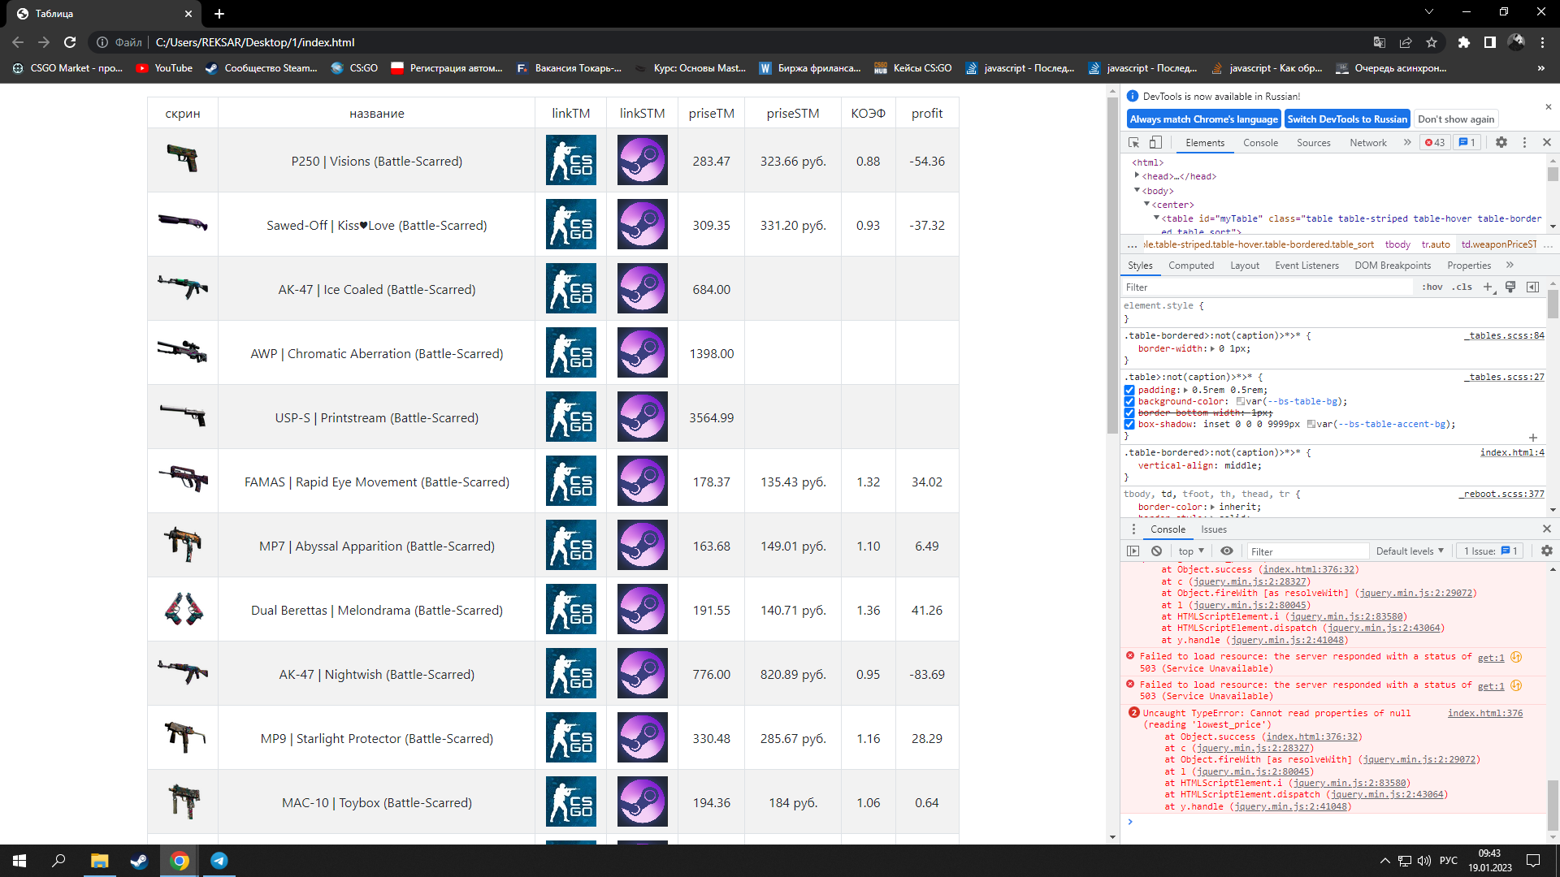
Task: Open the CS:GO market link for MAC-10 Toybox
Action: click(570, 801)
